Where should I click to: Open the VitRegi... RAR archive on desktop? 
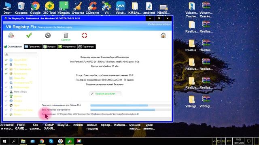tap(206, 101)
